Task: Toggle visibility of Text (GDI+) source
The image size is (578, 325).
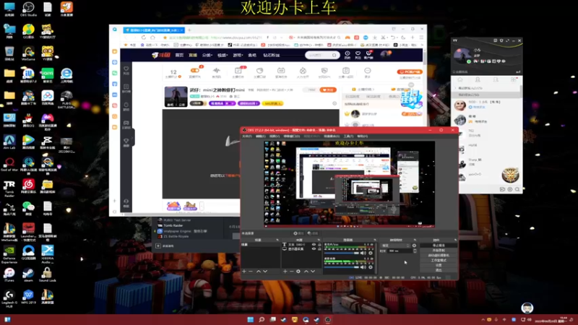Action: 314,244
